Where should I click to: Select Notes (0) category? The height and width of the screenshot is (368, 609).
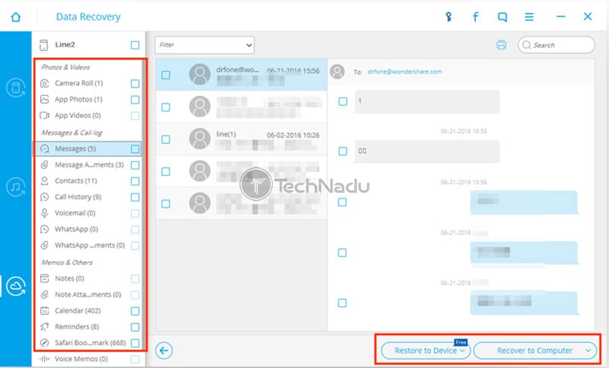pyautogui.click(x=69, y=279)
